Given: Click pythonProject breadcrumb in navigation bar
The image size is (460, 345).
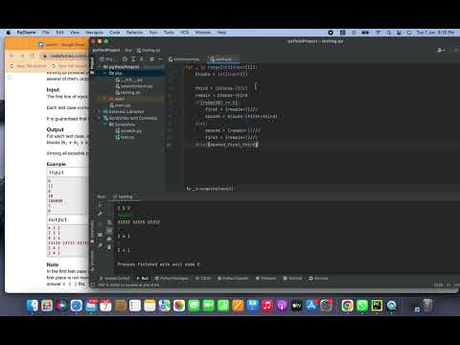Looking at the screenshot, I should pyautogui.click(x=106, y=50).
